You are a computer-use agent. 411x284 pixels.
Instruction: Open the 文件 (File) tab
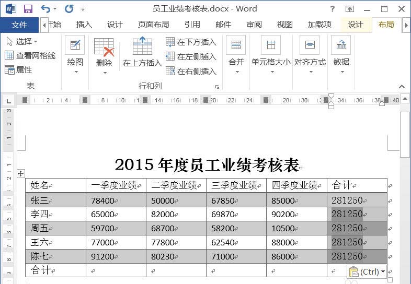(x=19, y=25)
